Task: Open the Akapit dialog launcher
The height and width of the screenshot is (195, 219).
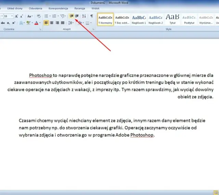Action: point(93,29)
